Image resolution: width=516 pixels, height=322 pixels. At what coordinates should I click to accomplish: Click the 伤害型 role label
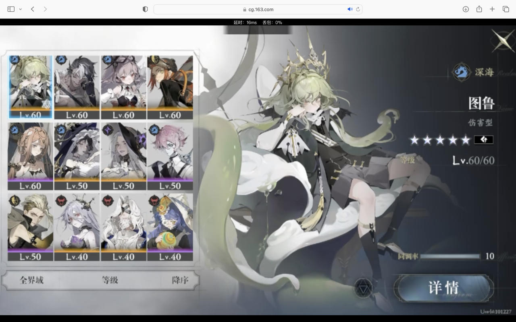(x=480, y=122)
